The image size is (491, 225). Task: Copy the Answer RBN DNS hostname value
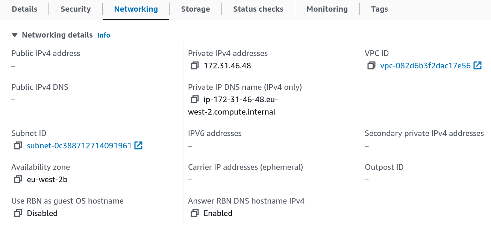coord(194,213)
